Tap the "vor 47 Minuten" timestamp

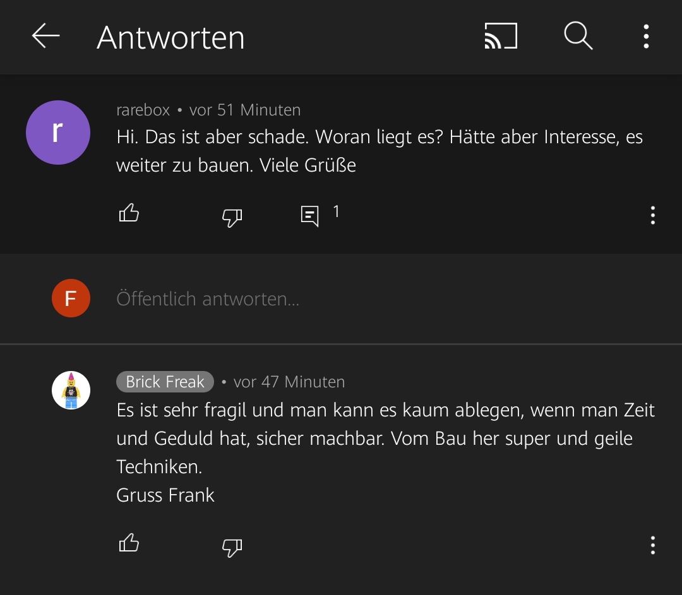pos(289,382)
